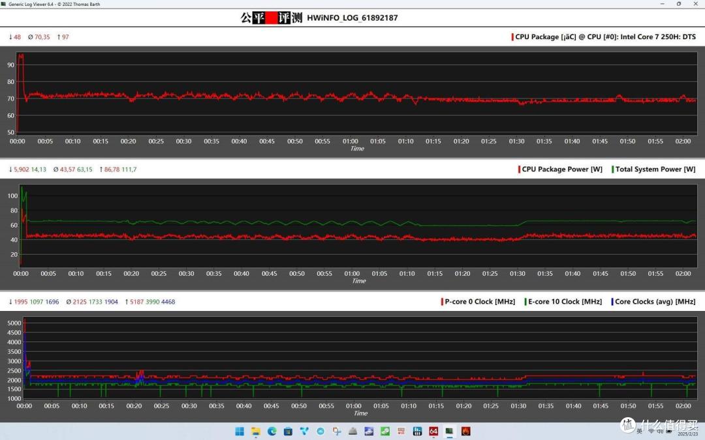Open the Windows Start menu
The image size is (705, 440).
(239, 432)
